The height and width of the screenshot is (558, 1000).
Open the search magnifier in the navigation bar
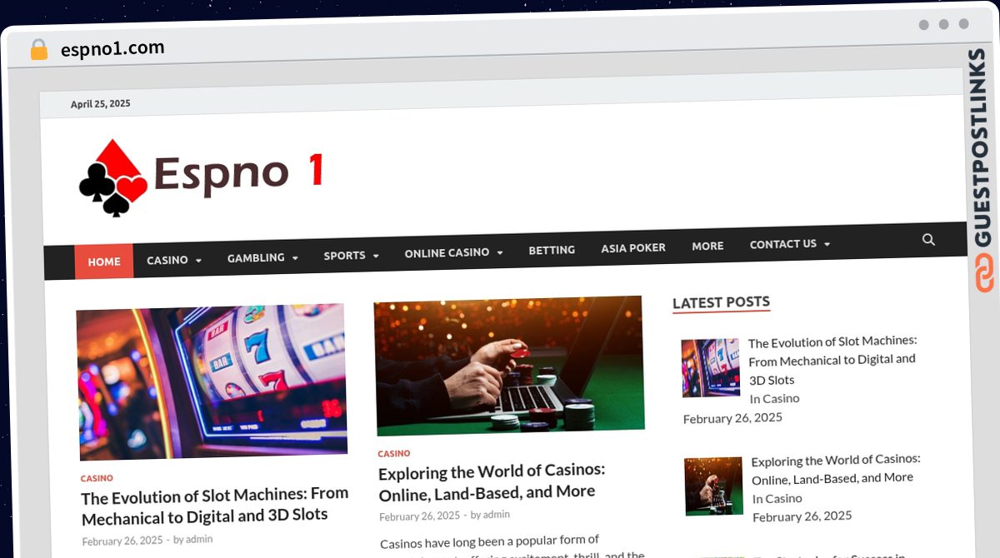[928, 240]
